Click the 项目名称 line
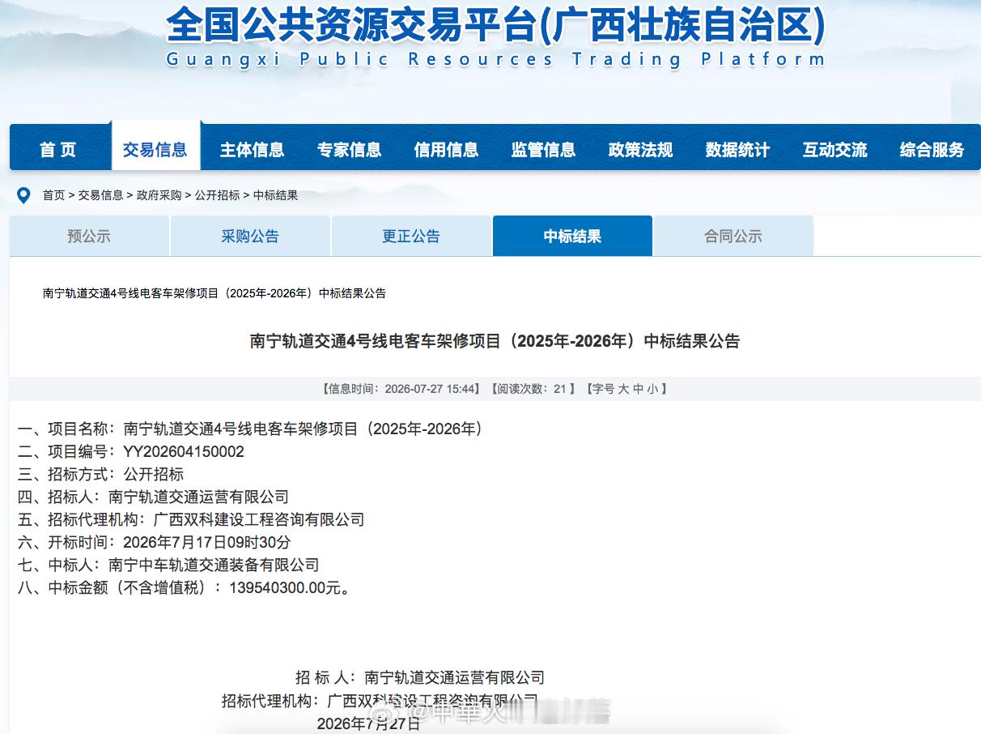 (x=250, y=429)
